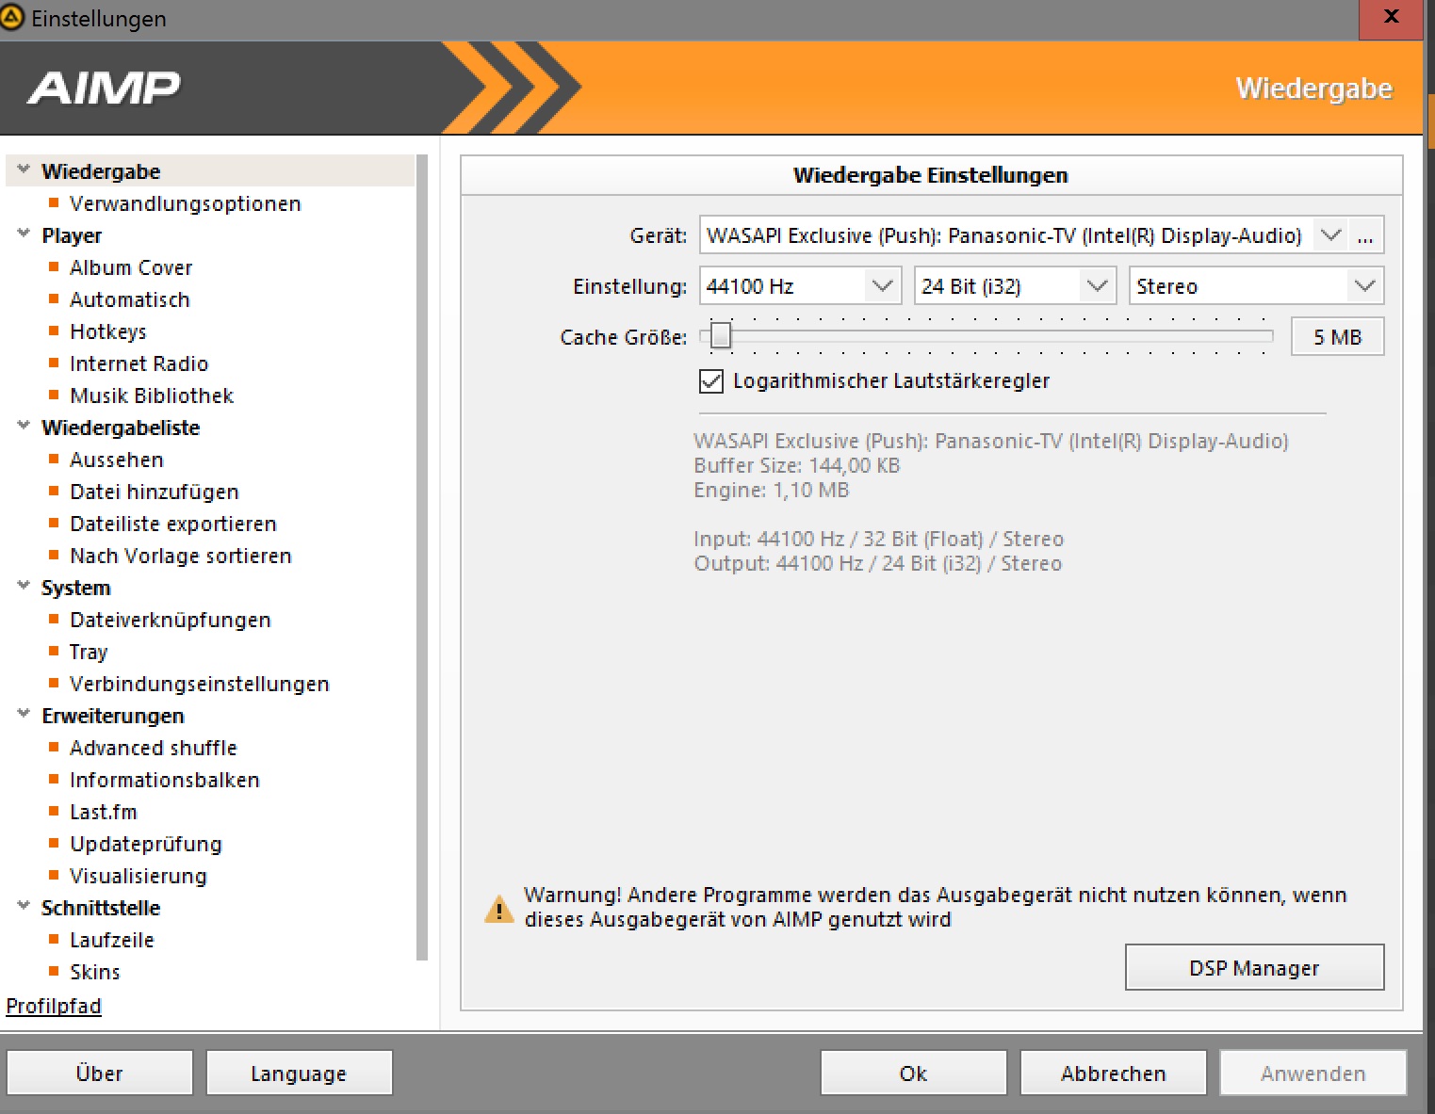This screenshot has width=1435, height=1114.
Task: Open Last.fm settings
Action: 104,812
